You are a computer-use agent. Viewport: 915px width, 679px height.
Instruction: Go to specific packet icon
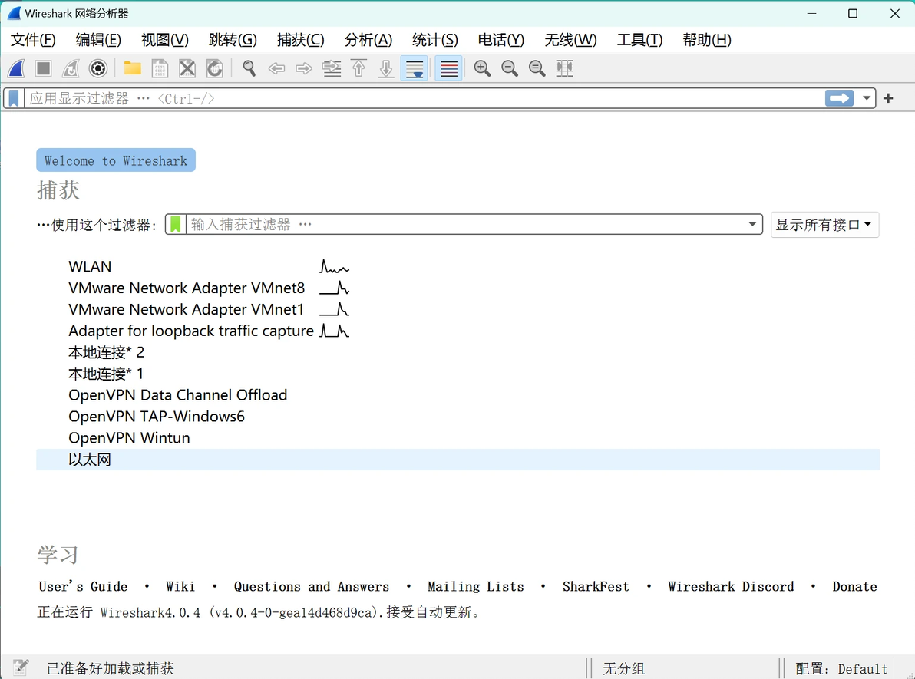pyautogui.click(x=332, y=68)
